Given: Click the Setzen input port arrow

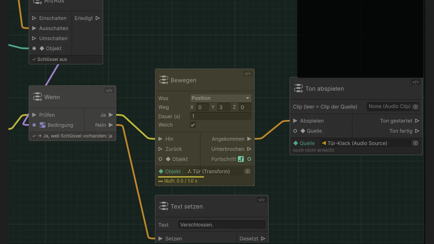Looking at the screenshot, I should [160, 239].
